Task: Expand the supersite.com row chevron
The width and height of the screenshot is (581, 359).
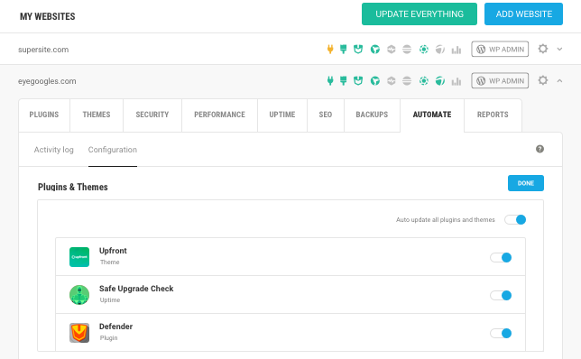Action: point(559,49)
